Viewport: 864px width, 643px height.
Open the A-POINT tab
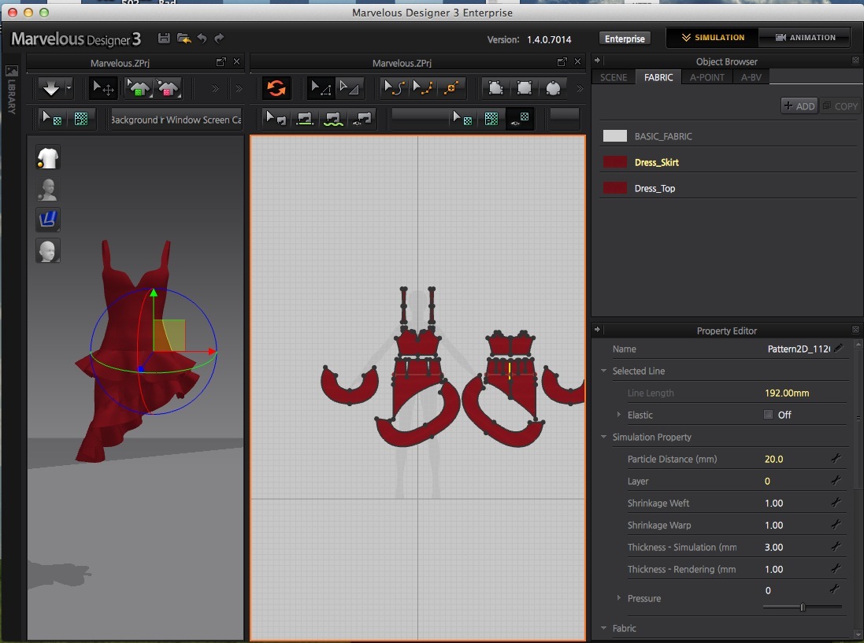(706, 77)
